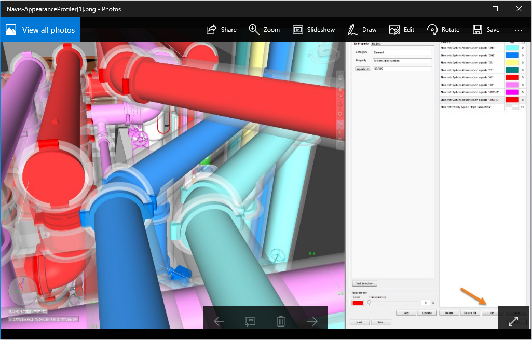Click the Delete All button
This screenshot has height=340, width=532.
469,312
